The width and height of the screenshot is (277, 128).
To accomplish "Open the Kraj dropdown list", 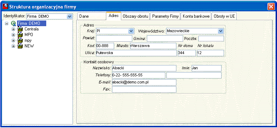I will point(131,31).
